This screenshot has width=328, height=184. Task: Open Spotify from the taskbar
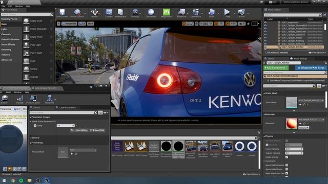[21, 180]
